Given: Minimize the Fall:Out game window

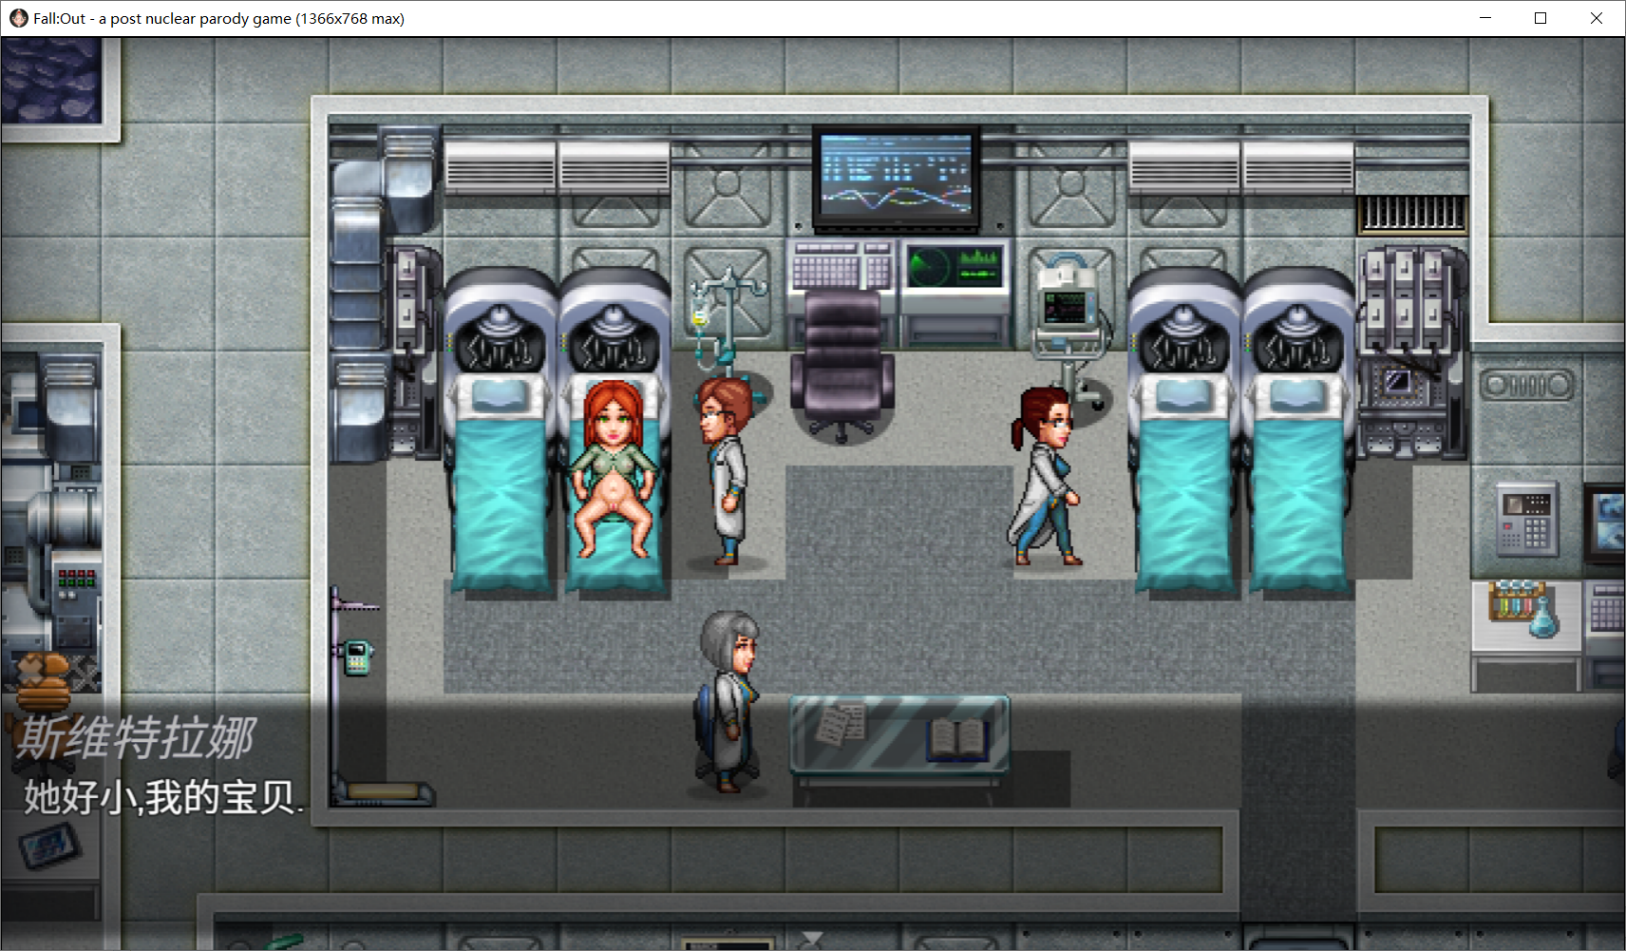Looking at the screenshot, I should tap(1485, 18).
